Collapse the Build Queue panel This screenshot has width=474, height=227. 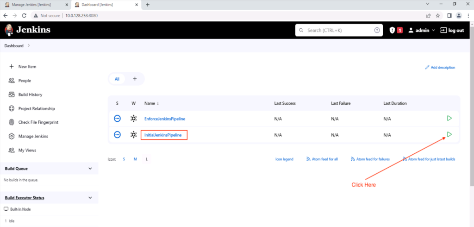(90, 169)
